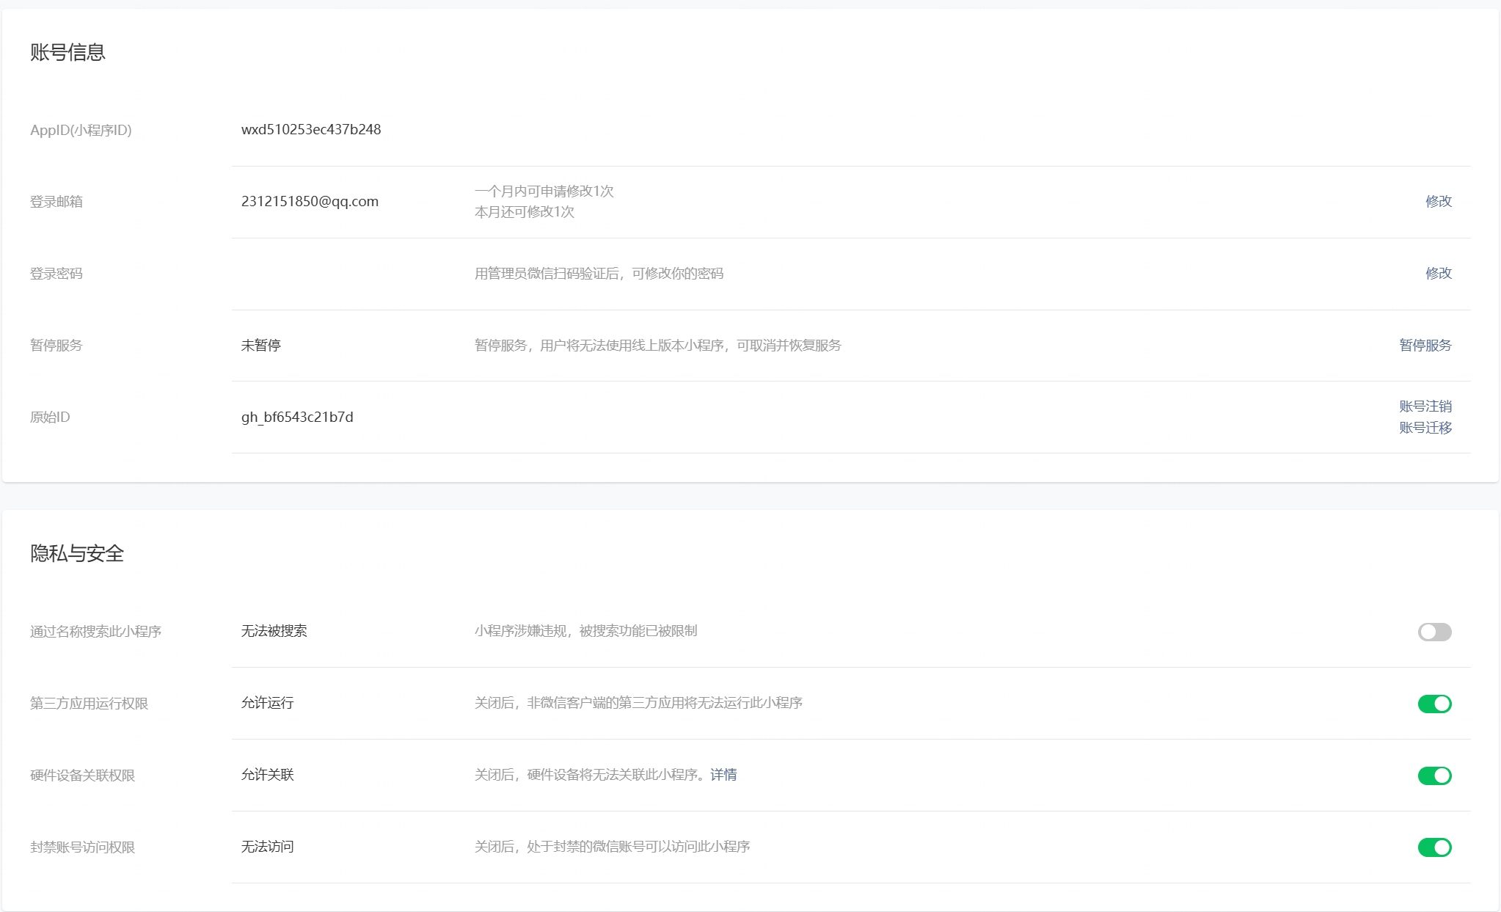The image size is (1501, 912).
Task: Open the 账号迁移 link
Action: (x=1425, y=428)
